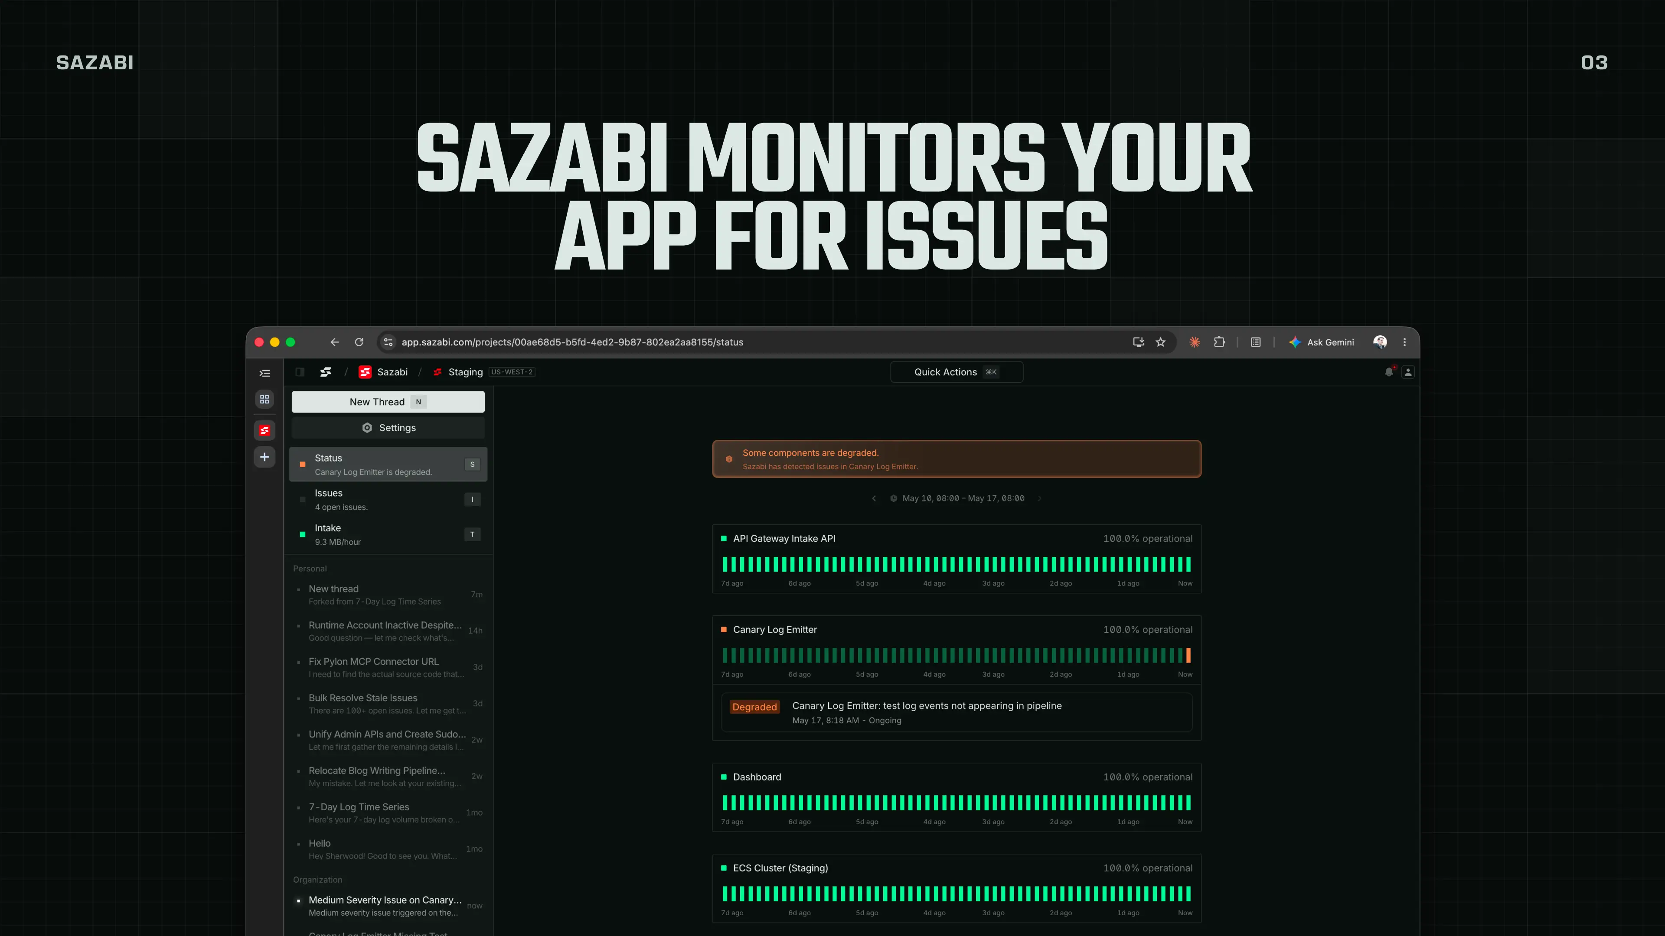The image size is (1665, 936).
Task: Bookmark this page with the star icon
Action: [1161, 342]
